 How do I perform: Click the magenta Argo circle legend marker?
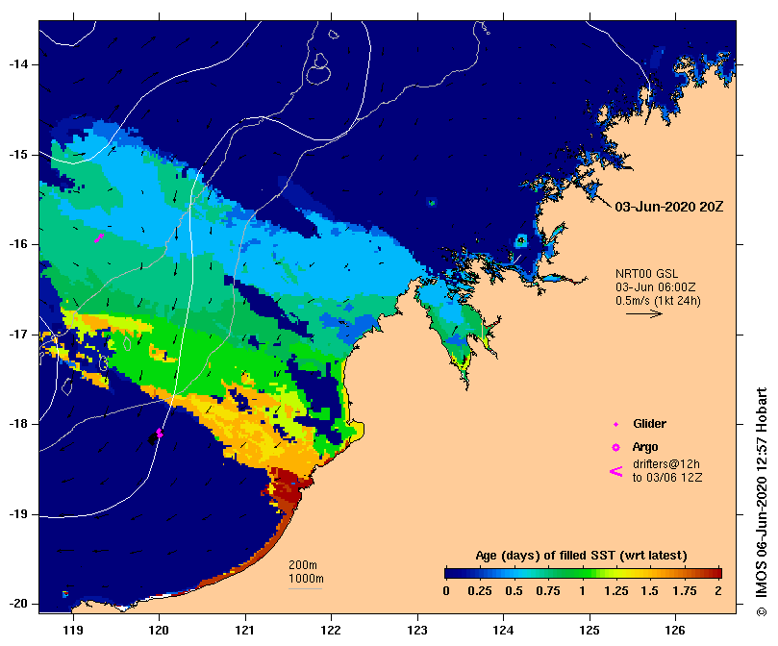(615, 448)
